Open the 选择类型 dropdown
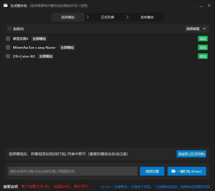Screen dimensions: 215x191 click(x=196, y=29)
